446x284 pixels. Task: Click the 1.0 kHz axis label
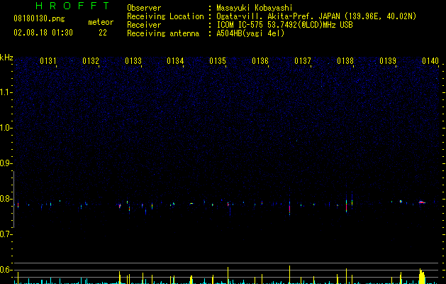tap(6, 128)
